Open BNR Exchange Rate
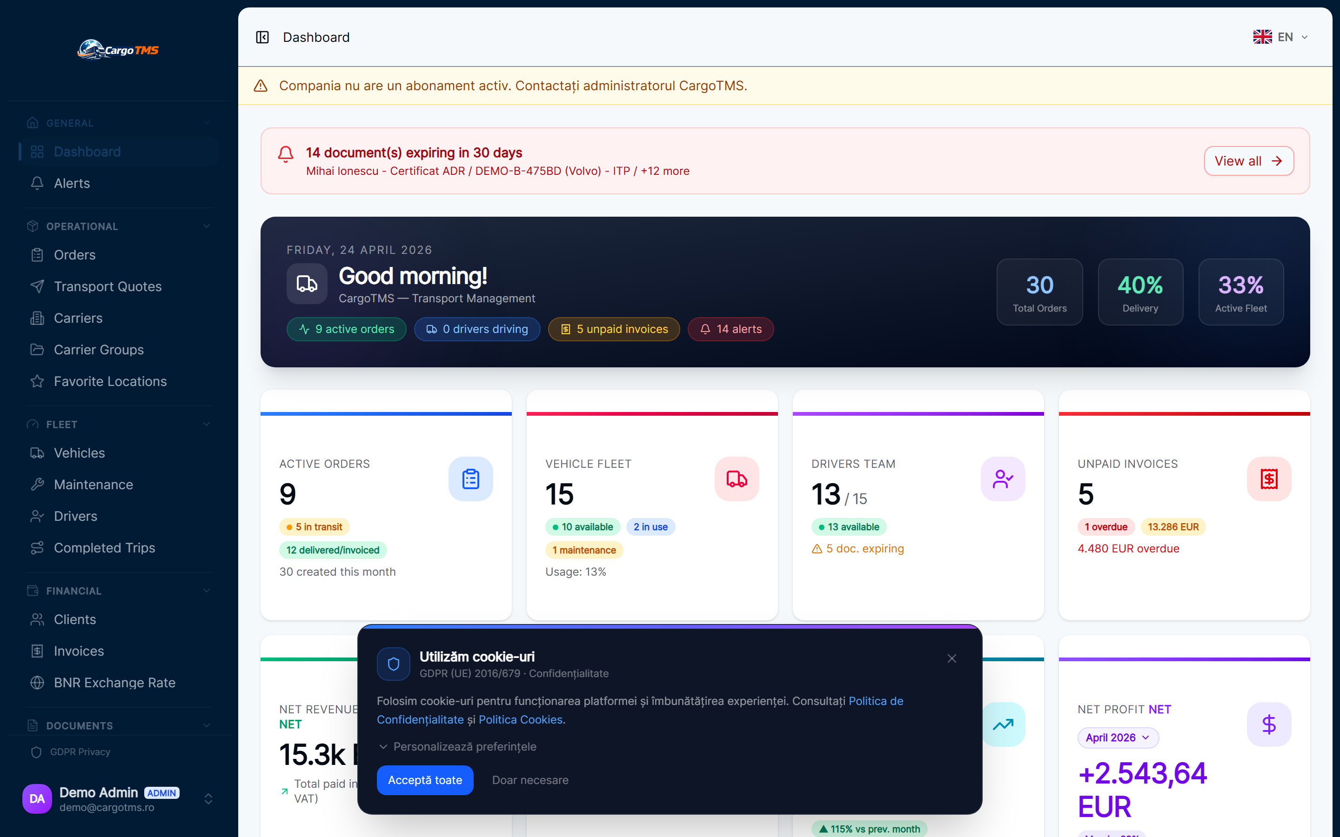The height and width of the screenshot is (837, 1340). pos(120,683)
